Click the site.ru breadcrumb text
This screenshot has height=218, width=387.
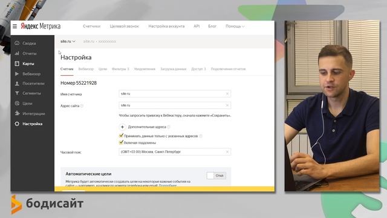click(89, 42)
